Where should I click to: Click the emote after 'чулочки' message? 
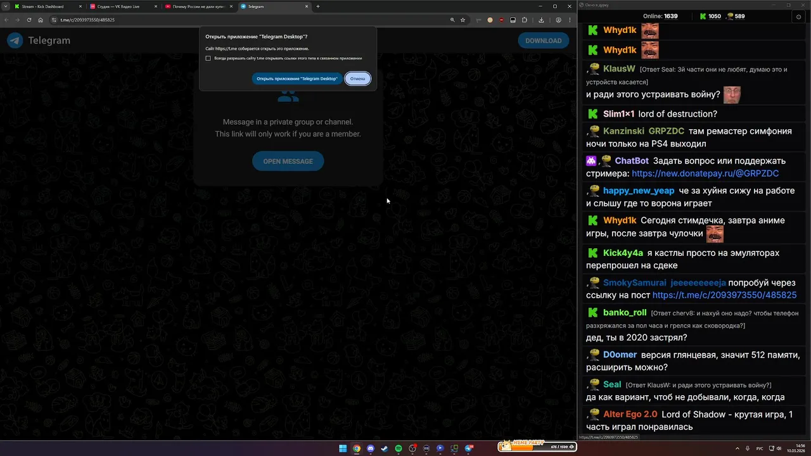click(715, 234)
